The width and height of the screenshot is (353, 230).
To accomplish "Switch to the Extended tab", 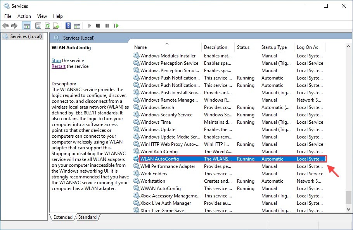I will pos(63,217).
